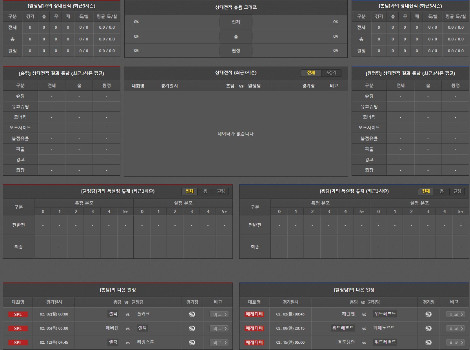Open stadium icon for 흐로닝언 vs 위트레흐트 match
The image size is (470, 350).
coord(428,343)
